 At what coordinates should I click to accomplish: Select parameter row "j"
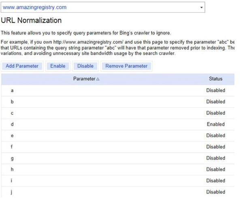(118, 192)
